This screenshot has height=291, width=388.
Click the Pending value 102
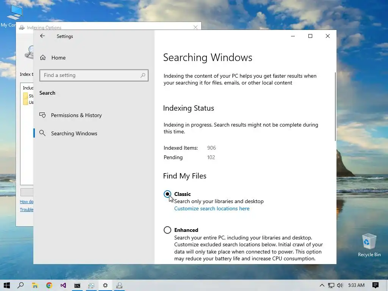click(211, 157)
